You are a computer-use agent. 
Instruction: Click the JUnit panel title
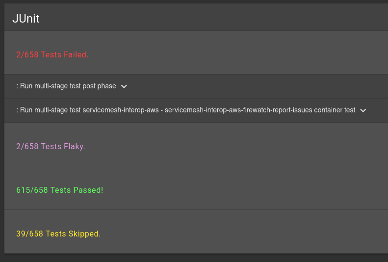click(x=26, y=19)
